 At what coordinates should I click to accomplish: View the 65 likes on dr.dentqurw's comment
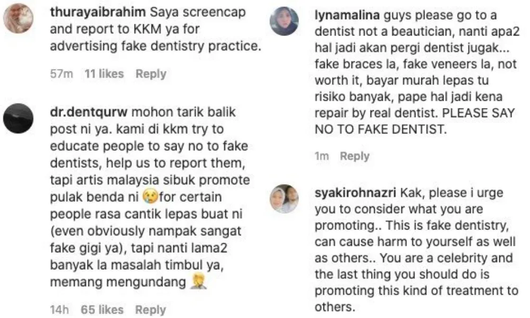coord(102,310)
